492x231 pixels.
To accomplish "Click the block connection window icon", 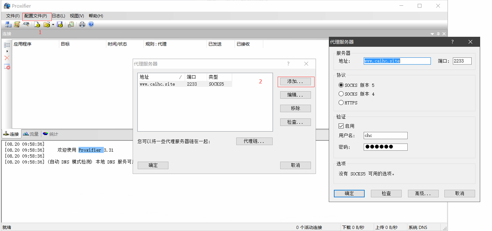I will [7, 67].
